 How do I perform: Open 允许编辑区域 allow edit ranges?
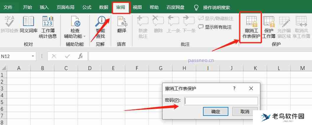point(284,27)
